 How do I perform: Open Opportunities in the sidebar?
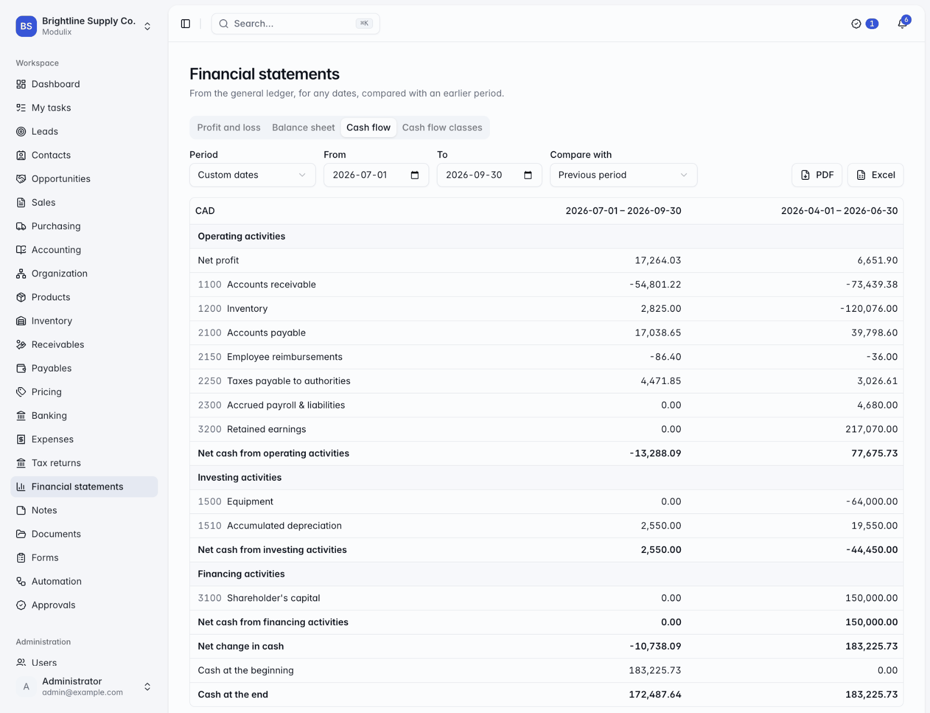click(x=84, y=179)
